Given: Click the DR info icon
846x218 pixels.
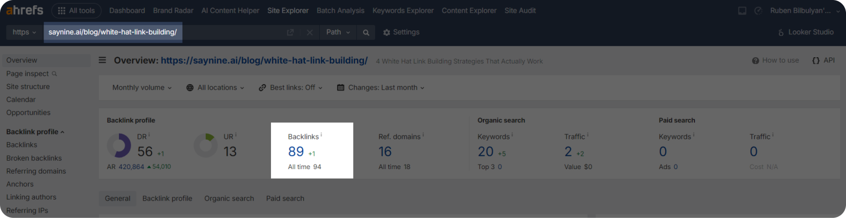Looking at the screenshot, I should coord(149,135).
